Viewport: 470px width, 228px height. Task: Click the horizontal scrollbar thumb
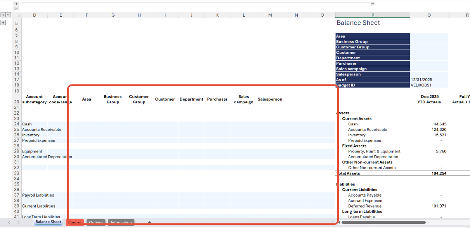tap(383, 222)
